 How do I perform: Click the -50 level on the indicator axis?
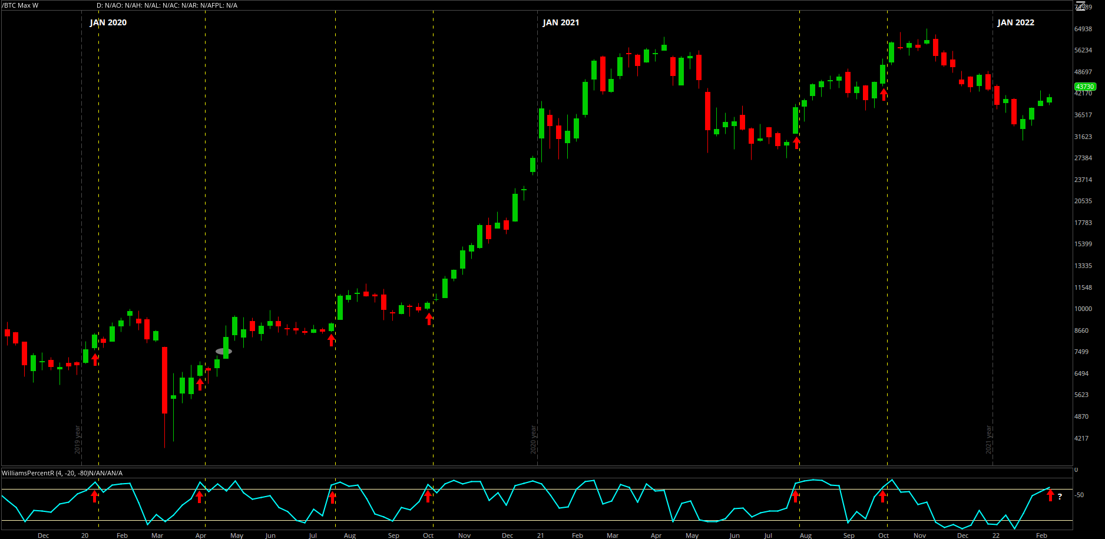[1079, 495]
